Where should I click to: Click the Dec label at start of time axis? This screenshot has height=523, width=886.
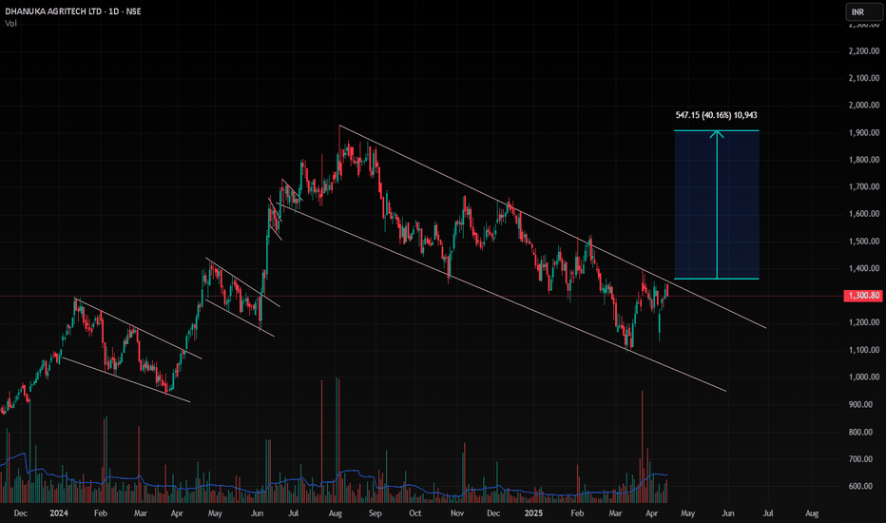pyautogui.click(x=20, y=513)
